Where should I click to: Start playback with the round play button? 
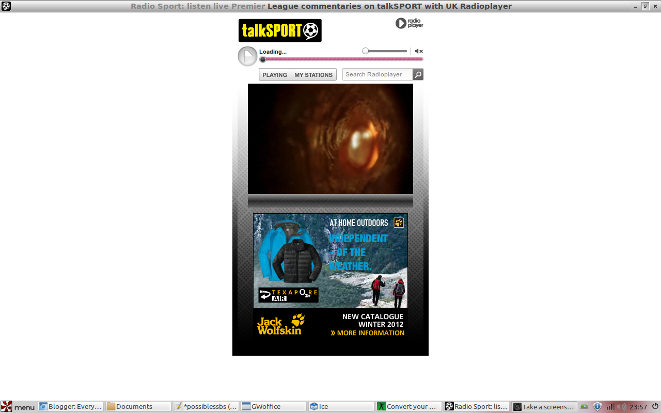tap(247, 56)
